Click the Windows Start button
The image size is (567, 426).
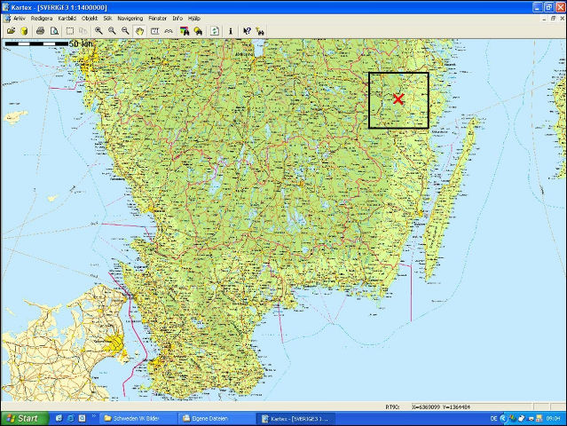[21, 418]
